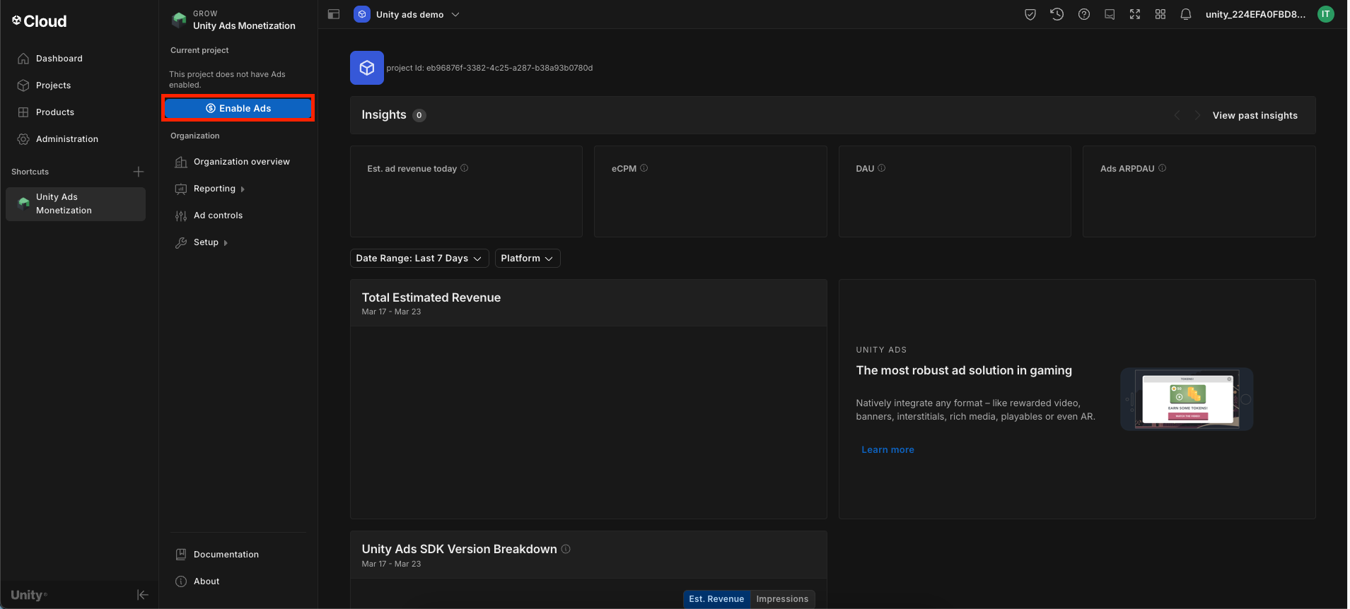Viewport: 1350px width, 609px height.
Task: Click the IT user avatar
Action: coord(1326,14)
